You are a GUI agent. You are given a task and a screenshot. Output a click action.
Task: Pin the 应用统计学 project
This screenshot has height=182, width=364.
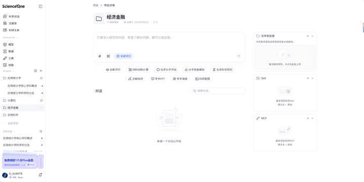point(41,78)
